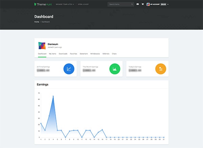Open the Chats tab
The width and height of the screenshot is (203, 148).
(114, 54)
